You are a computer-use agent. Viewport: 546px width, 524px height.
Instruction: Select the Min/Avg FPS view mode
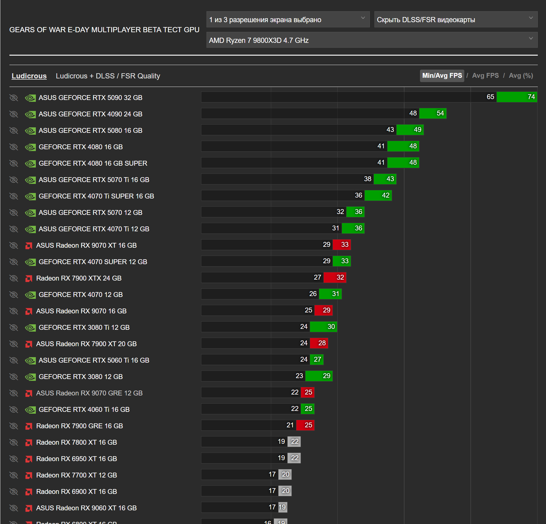[x=442, y=76]
